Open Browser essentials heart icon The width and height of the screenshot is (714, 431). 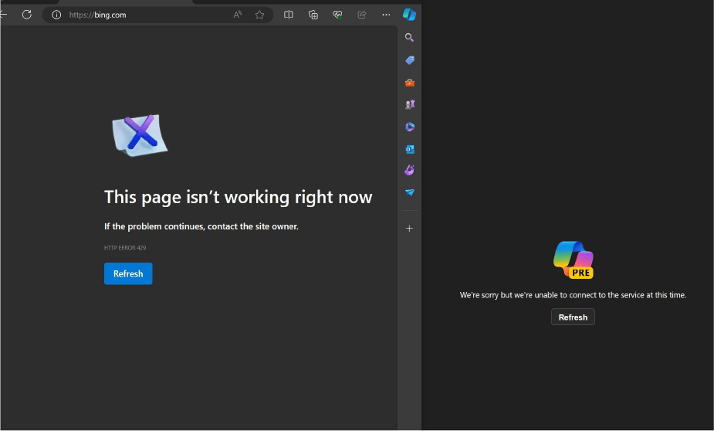click(337, 15)
